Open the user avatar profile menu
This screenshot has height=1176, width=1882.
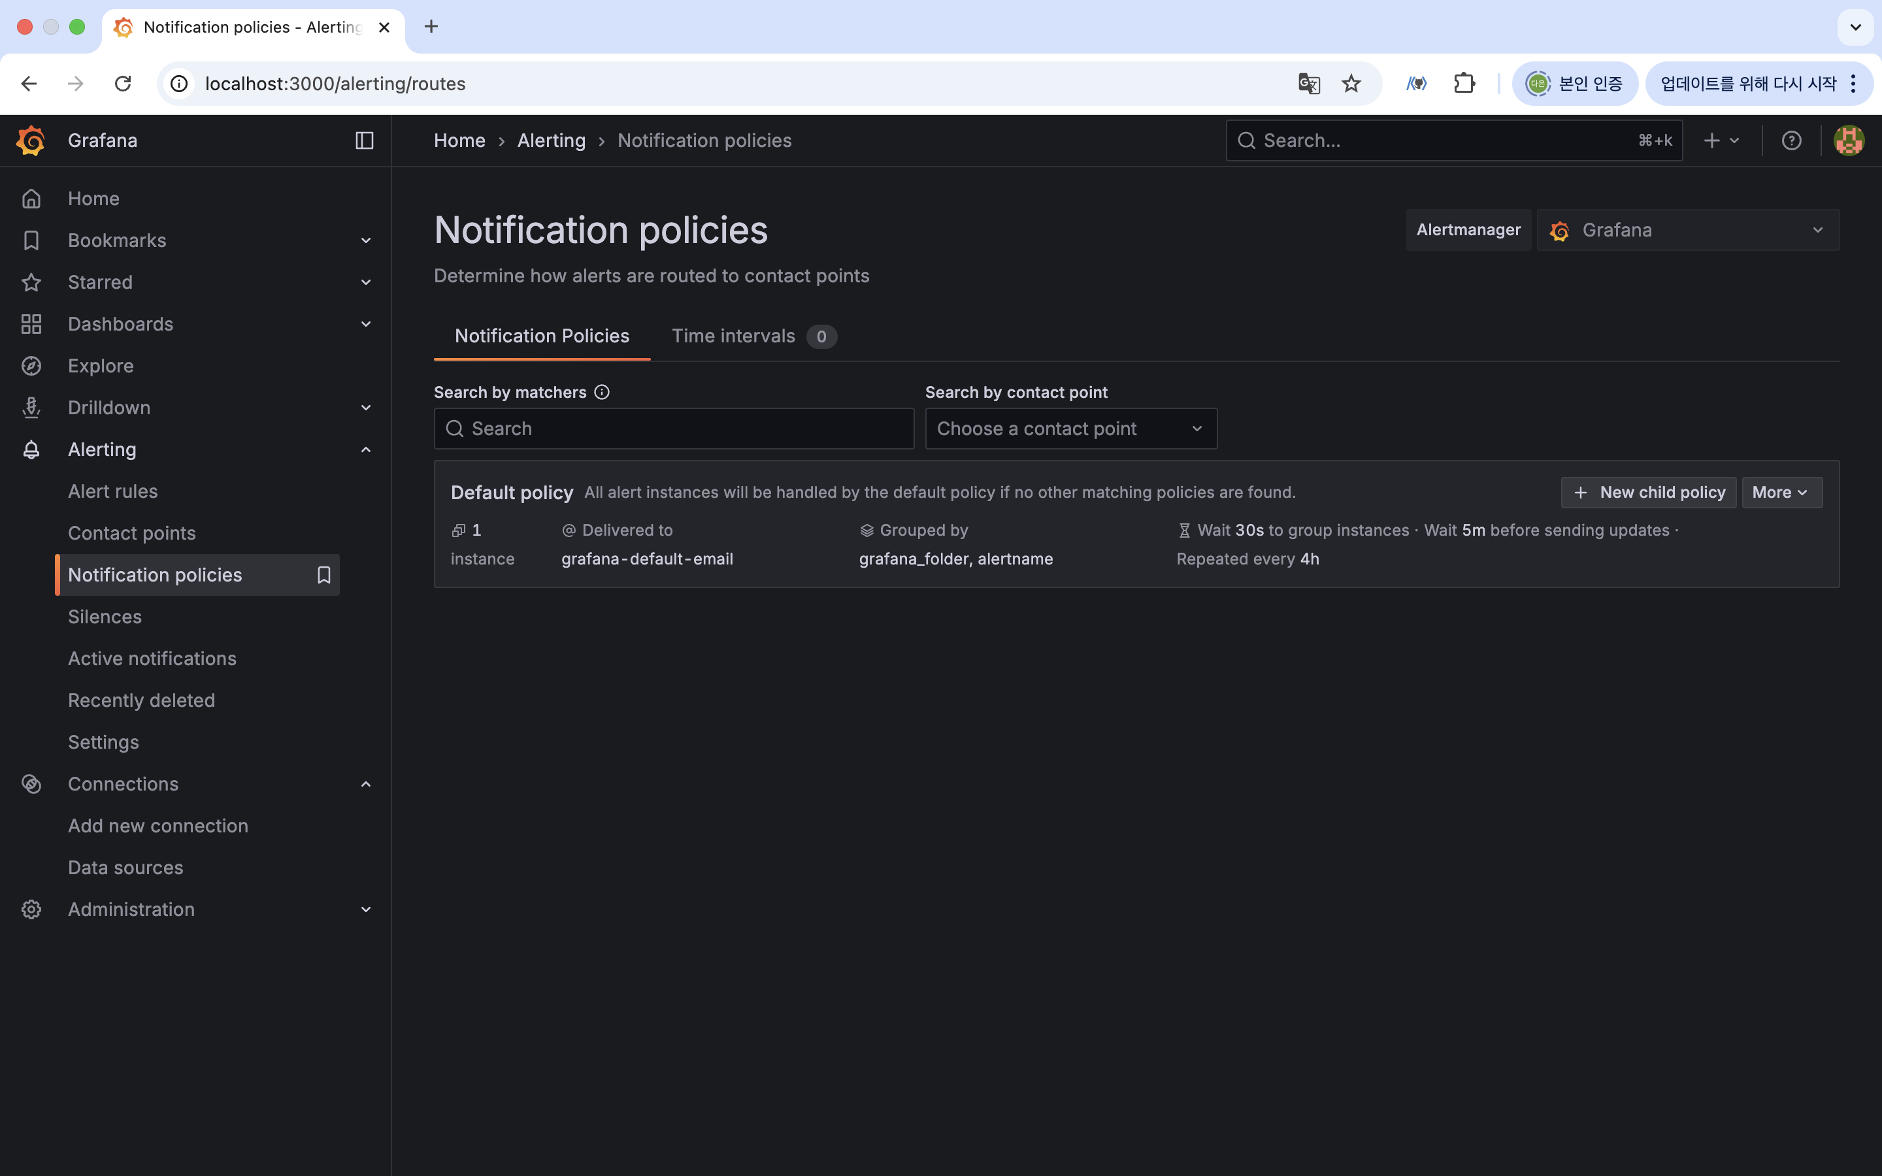coord(1849,140)
